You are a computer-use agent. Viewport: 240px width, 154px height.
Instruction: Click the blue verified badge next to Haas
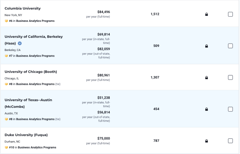[x=20, y=43]
